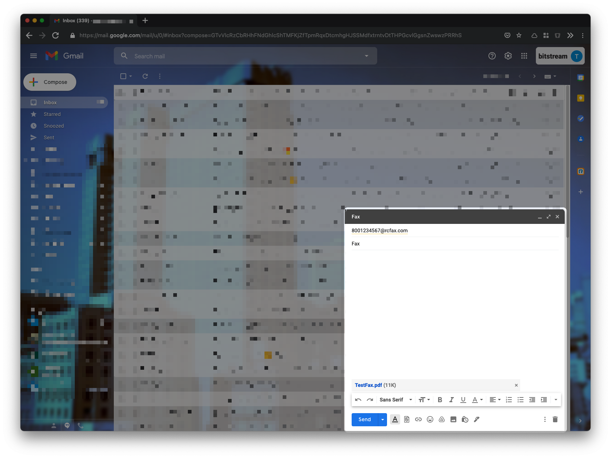Open the text color picker
The width and height of the screenshot is (611, 458).
477,400
